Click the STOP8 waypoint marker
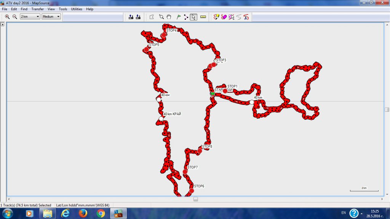Viewport: 390px width, 219px height. pyautogui.click(x=200, y=151)
